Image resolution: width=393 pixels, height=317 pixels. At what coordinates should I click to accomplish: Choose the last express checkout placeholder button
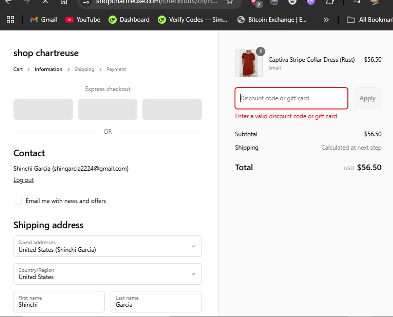[x=172, y=110]
